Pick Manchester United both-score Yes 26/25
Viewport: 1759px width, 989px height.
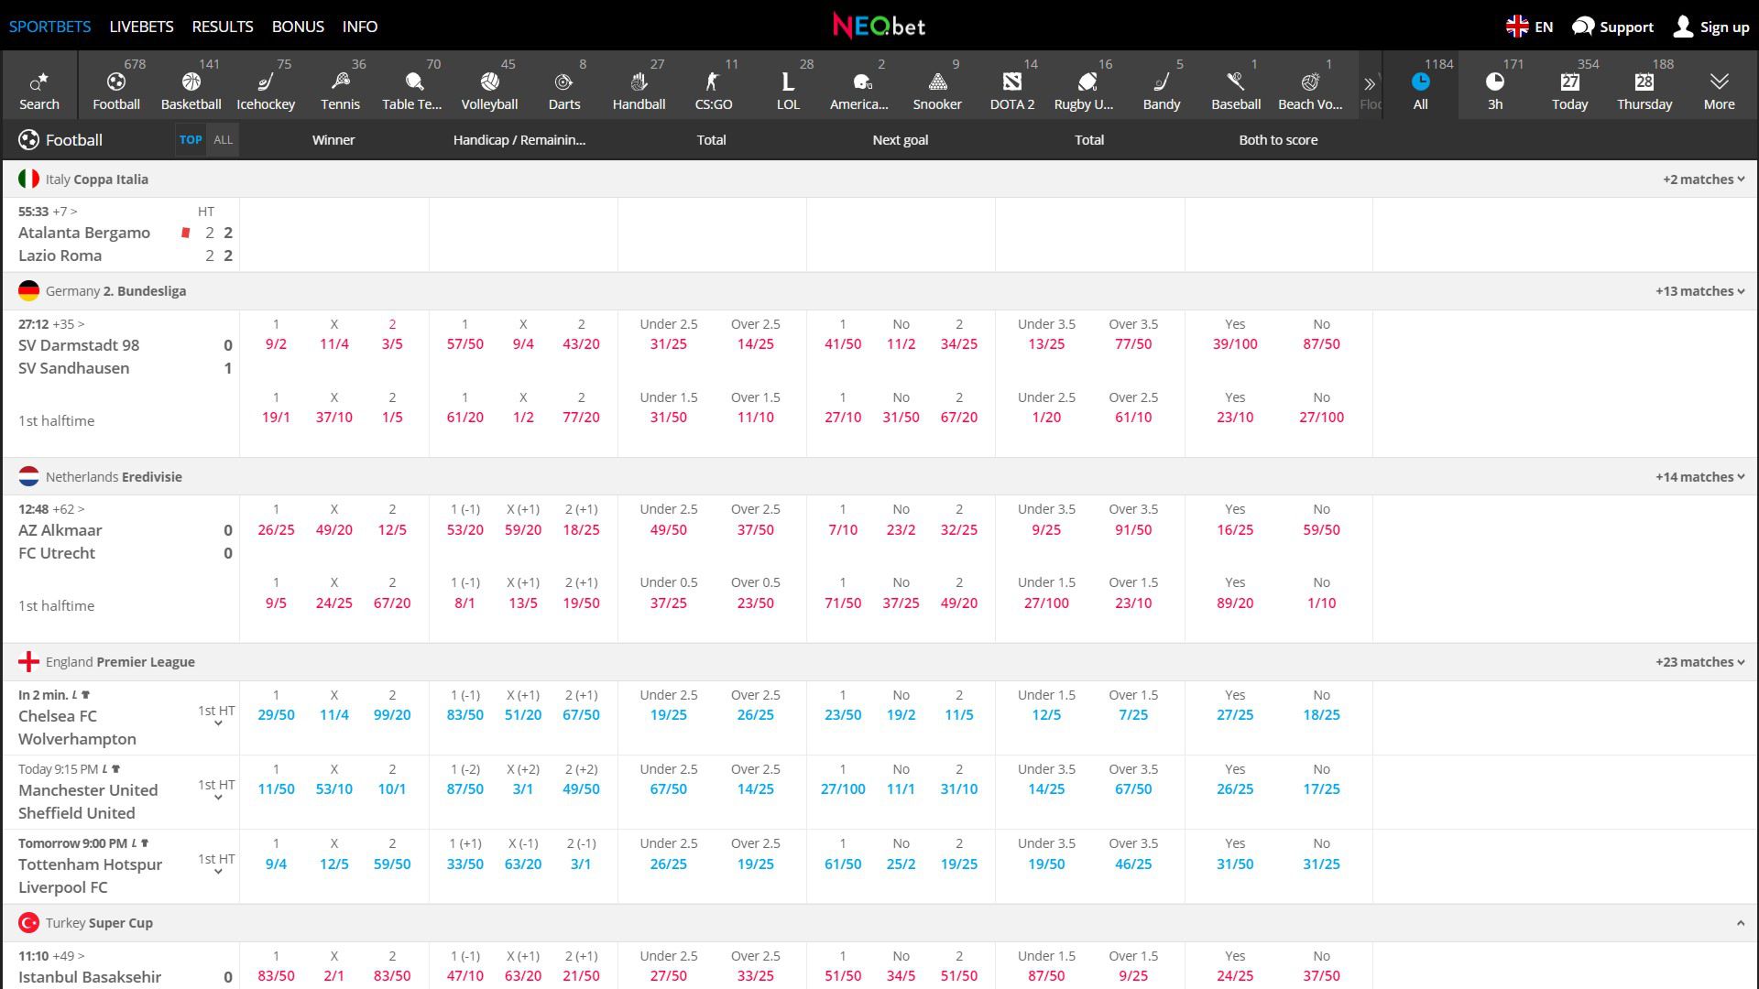coord(1235,789)
